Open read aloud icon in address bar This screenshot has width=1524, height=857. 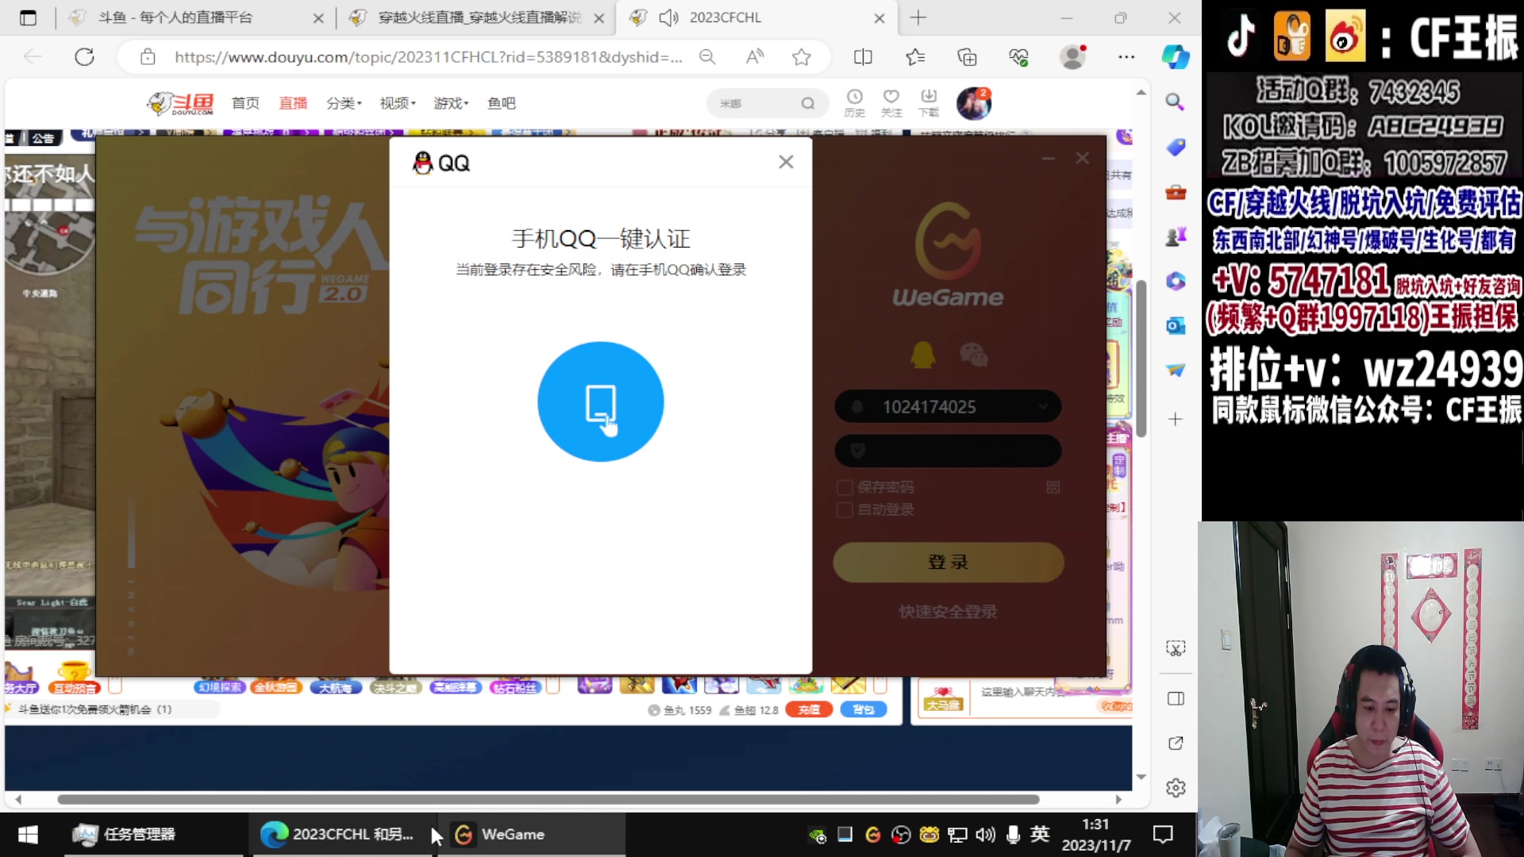(x=755, y=57)
